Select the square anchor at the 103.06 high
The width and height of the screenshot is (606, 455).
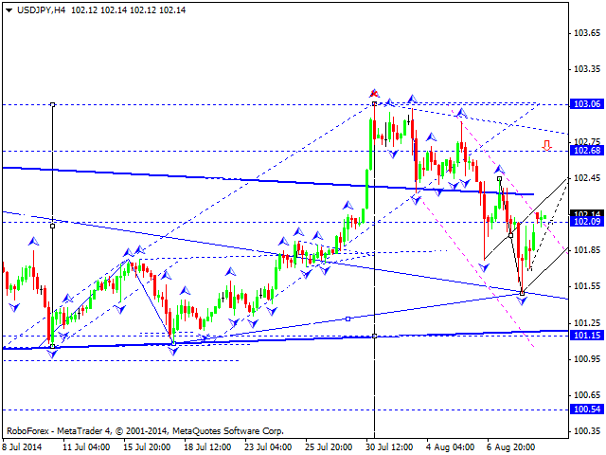374,103
